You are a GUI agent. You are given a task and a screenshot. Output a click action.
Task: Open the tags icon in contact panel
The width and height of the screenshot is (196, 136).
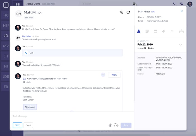point(164,31)
